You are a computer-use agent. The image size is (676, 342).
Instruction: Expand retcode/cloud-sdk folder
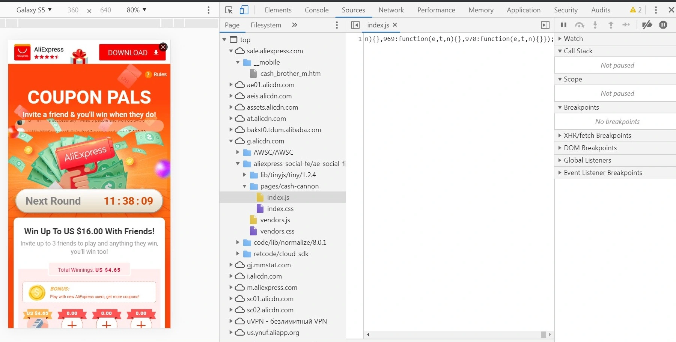coord(238,254)
